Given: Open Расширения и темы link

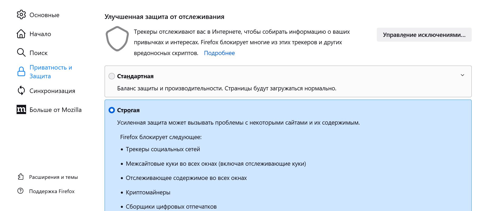Looking at the screenshot, I should click(53, 177).
